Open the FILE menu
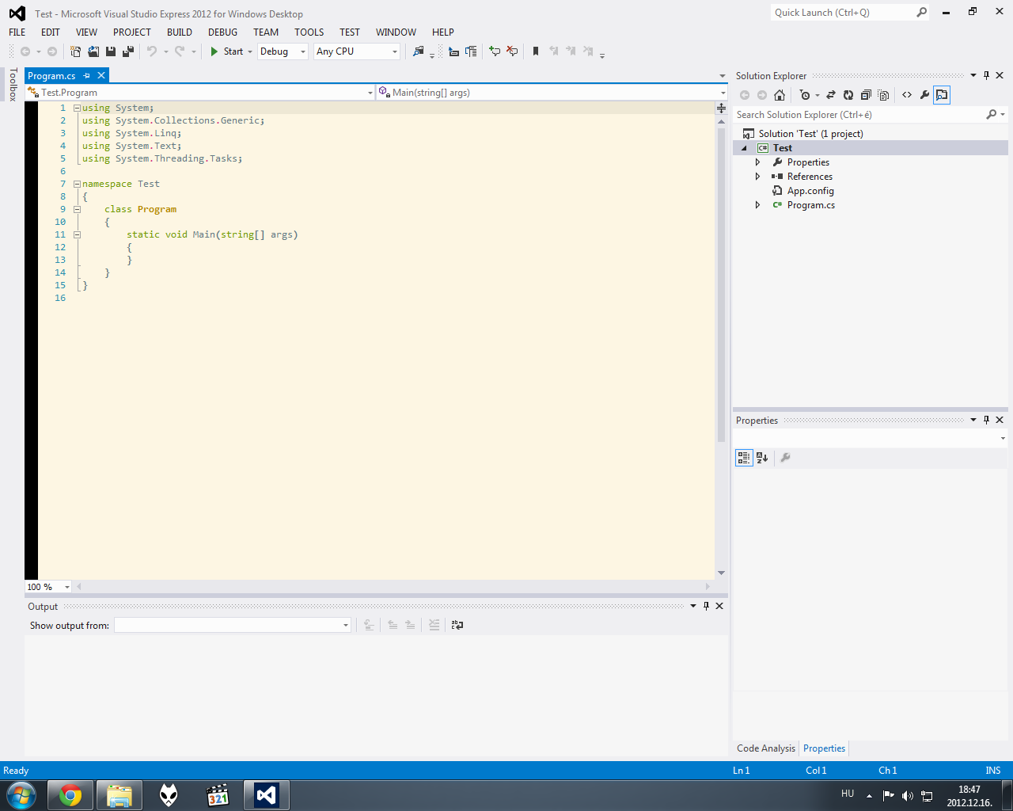The height and width of the screenshot is (811, 1013). click(17, 32)
